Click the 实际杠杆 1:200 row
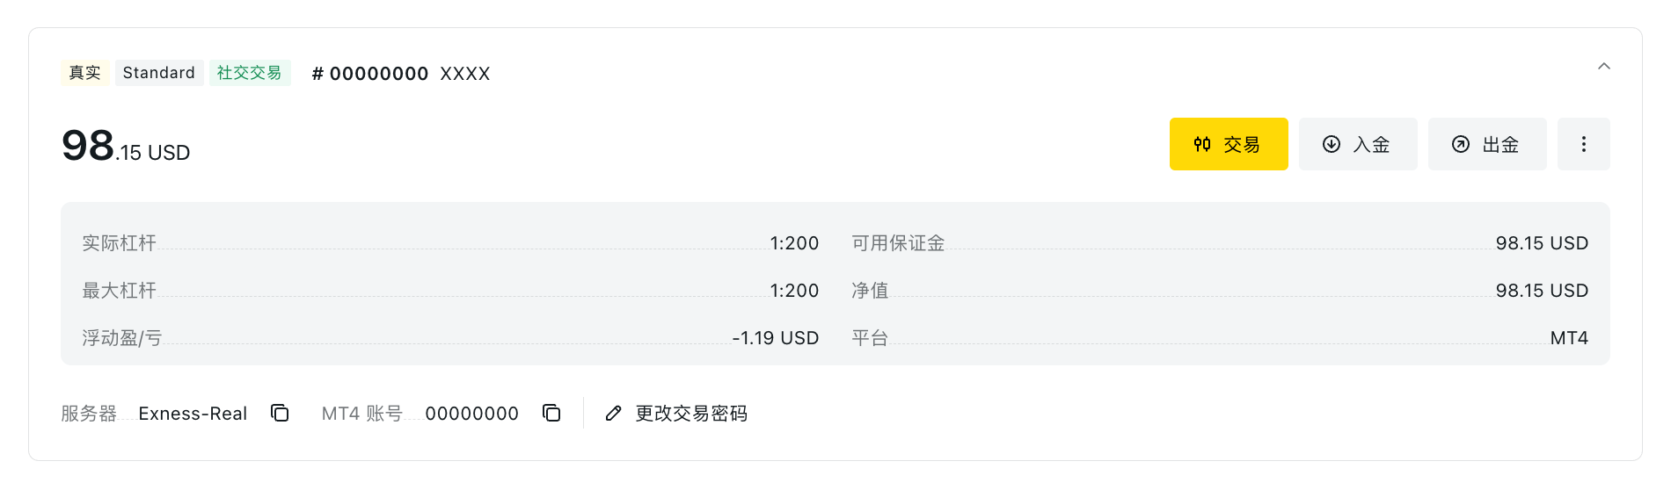 [450, 243]
